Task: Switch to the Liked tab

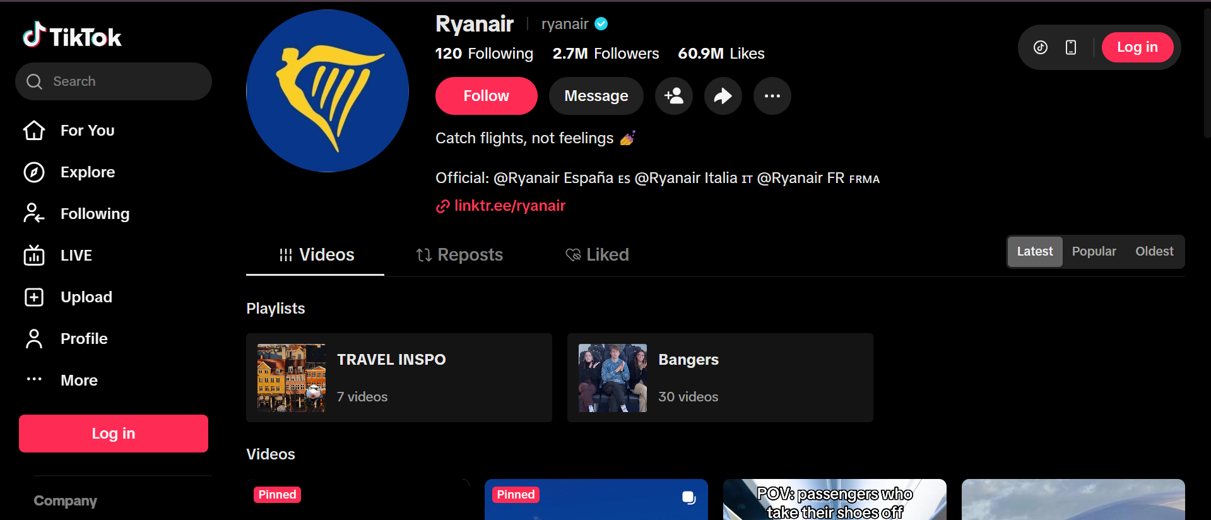Action: [x=597, y=255]
